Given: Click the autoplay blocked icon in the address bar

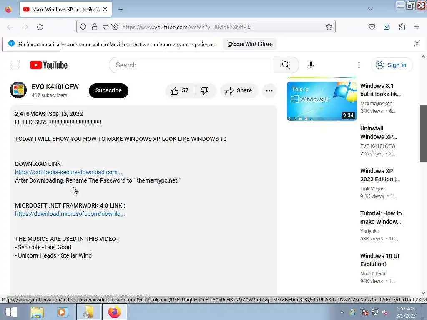Looking at the screenshot, I should click(x=115, y=27).
